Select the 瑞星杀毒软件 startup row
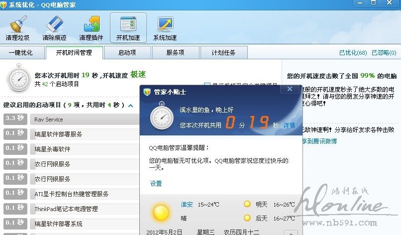Viewport: 401px width, 235px height. point(85,149)
